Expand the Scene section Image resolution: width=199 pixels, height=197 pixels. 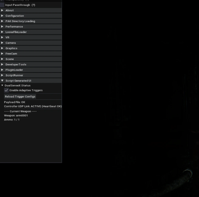31,59
